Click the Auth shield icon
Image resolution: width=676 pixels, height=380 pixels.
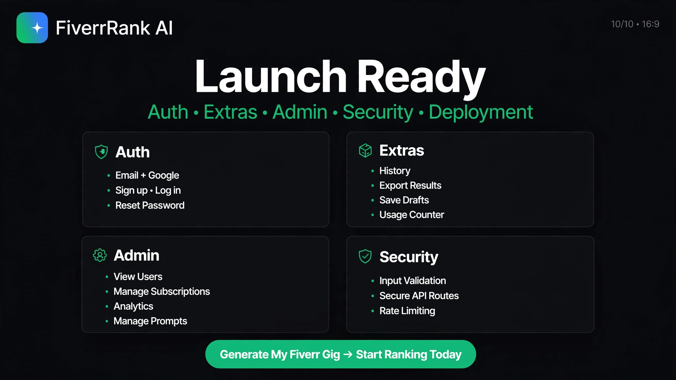point(101,152)
